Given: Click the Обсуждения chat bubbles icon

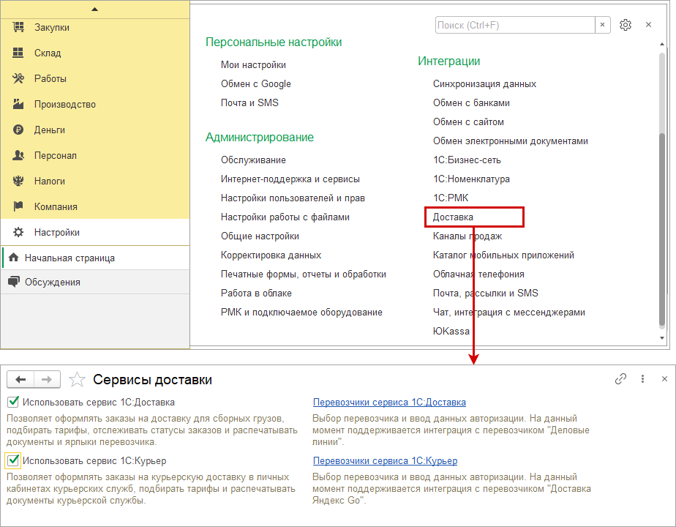Looking at the screenshot, I should [x=14, y=282].
